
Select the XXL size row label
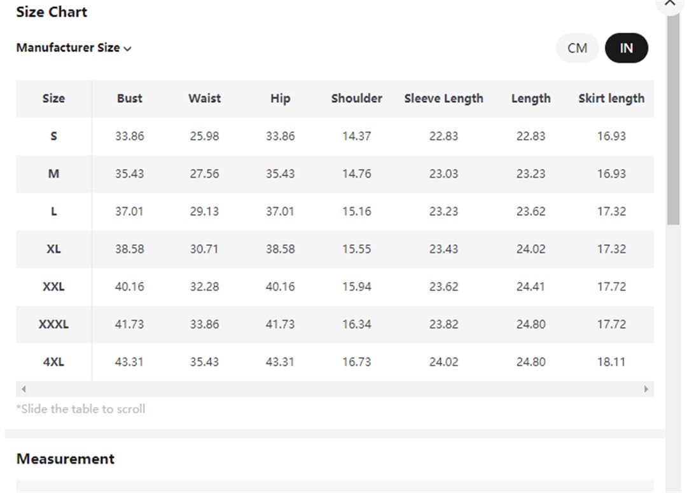point(53,287)
